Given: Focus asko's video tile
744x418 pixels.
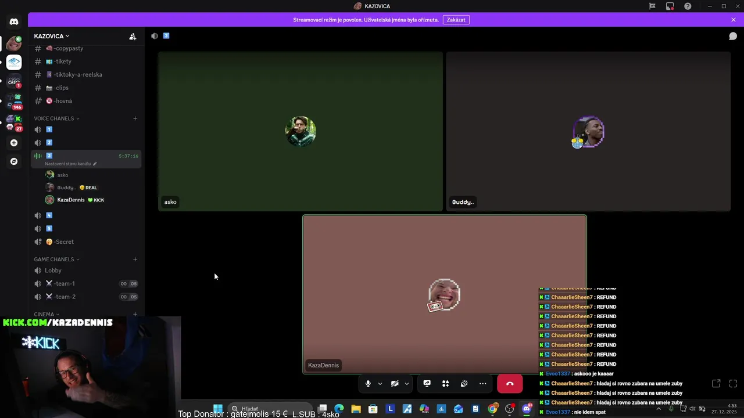Looking at the screenshot, I should tap(301, 131).
